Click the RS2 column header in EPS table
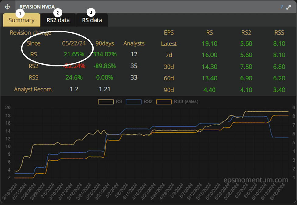This screenshot has width=297, height=205. [x=246, y=33]
